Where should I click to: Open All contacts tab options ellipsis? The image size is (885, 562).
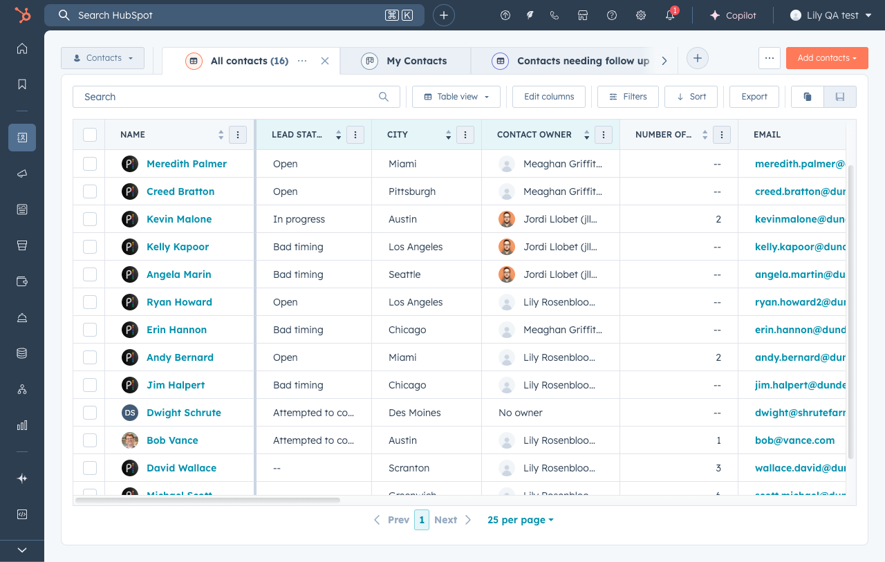point(302,61)
